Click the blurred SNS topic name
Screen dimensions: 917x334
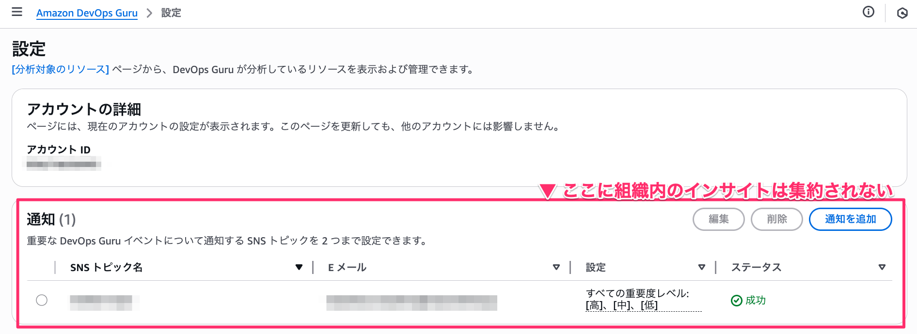101,303
